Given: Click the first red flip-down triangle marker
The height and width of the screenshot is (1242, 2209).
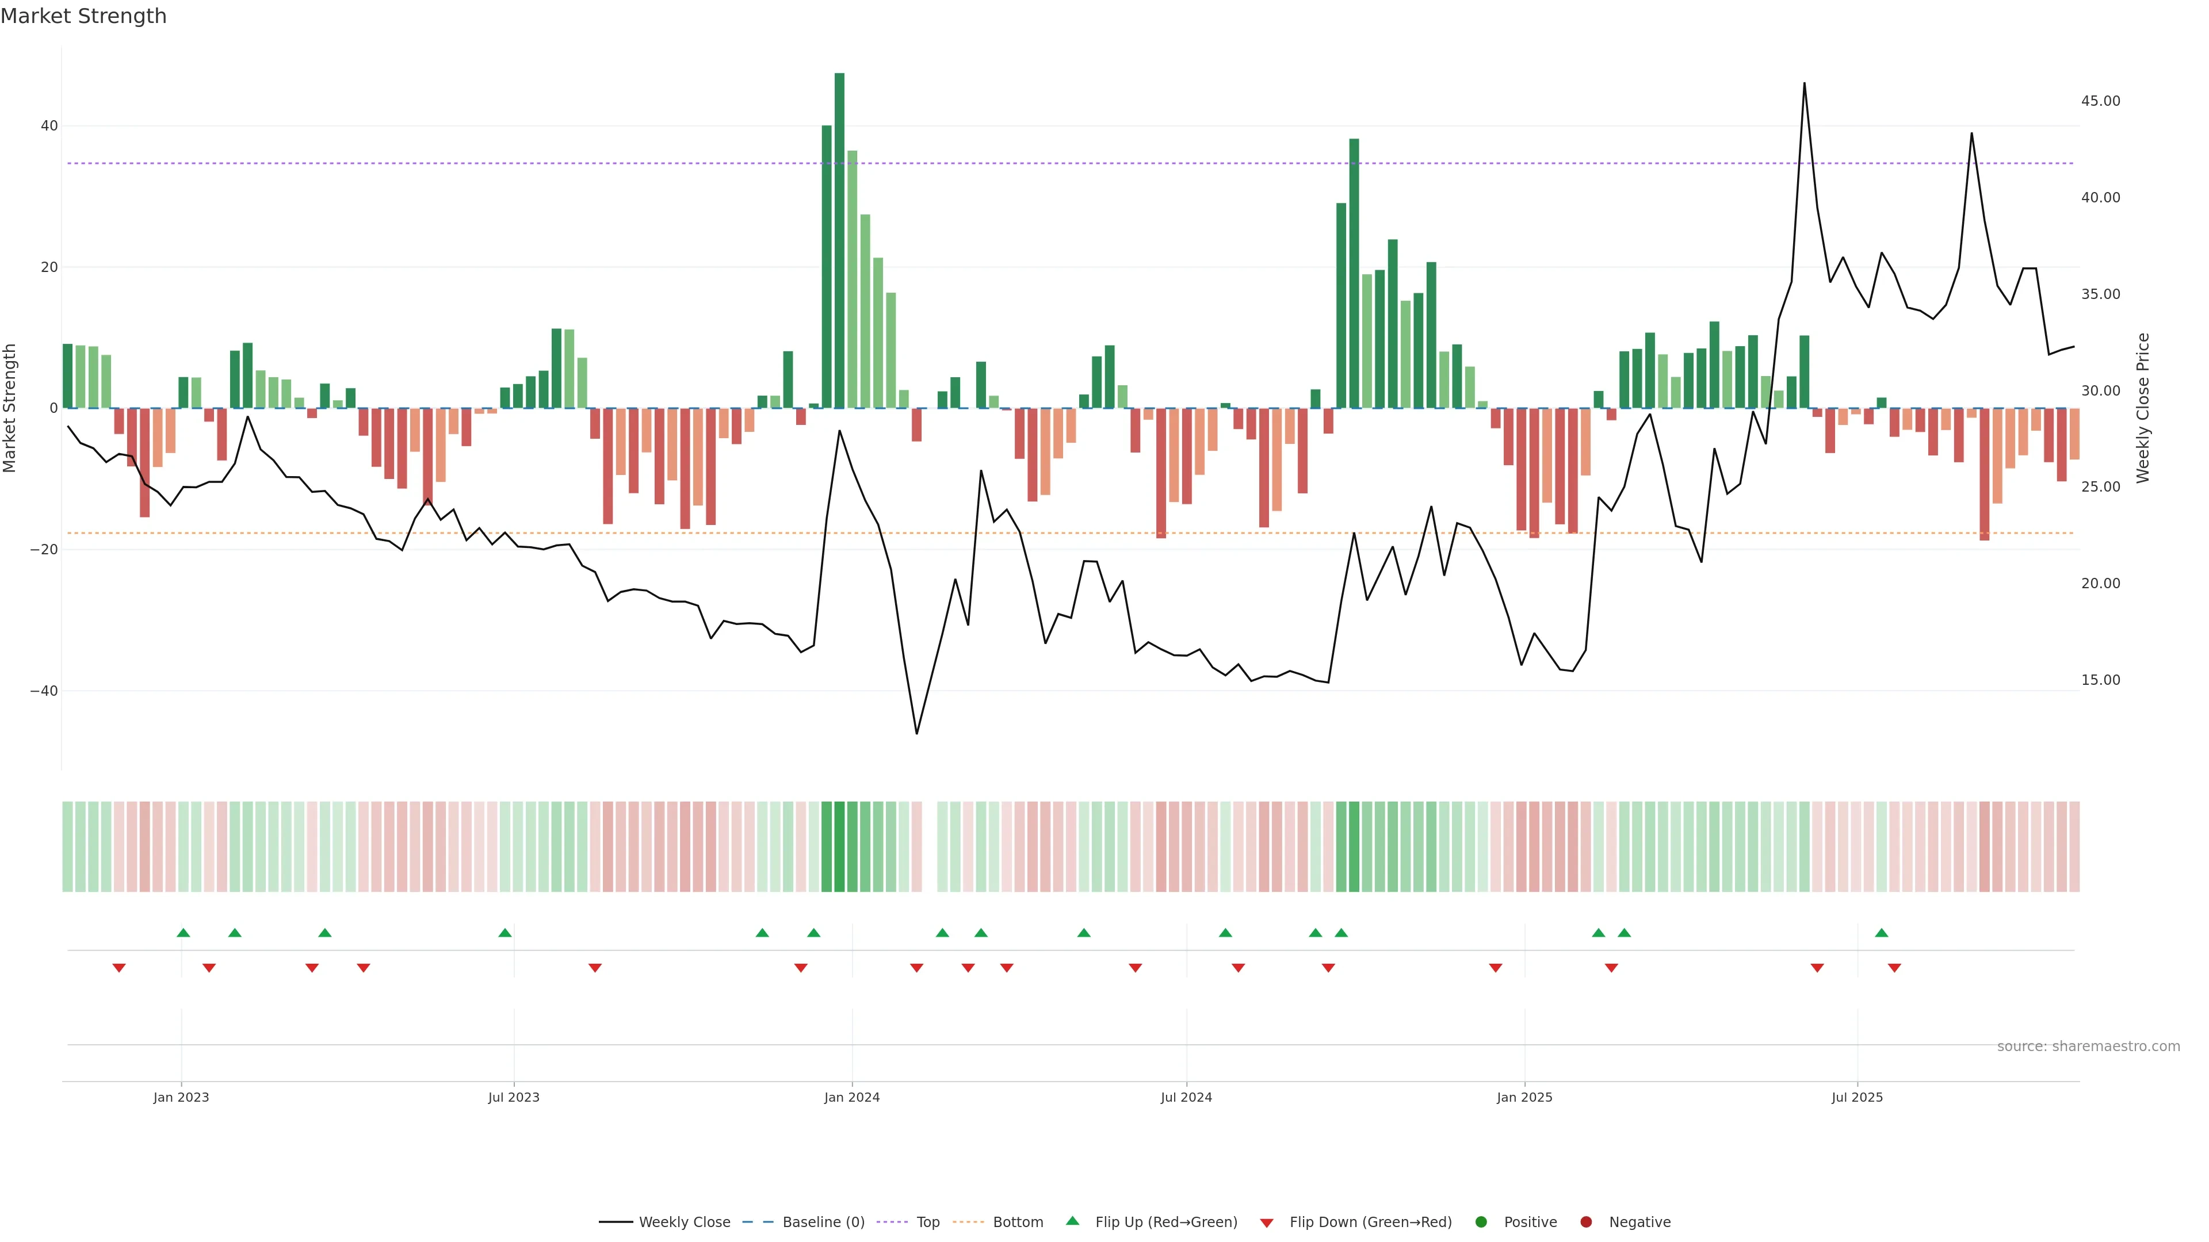Looking at the screenshot, I should pos(119,968).
